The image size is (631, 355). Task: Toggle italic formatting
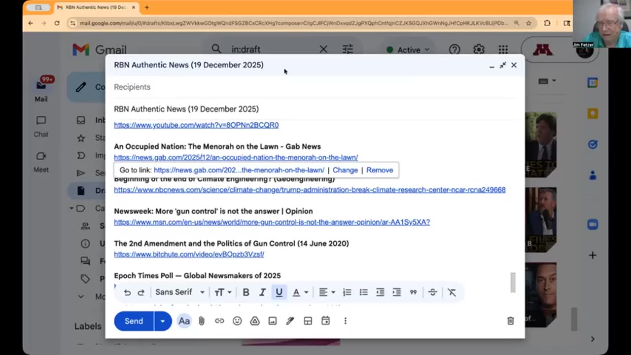click(x=262, y=292)
